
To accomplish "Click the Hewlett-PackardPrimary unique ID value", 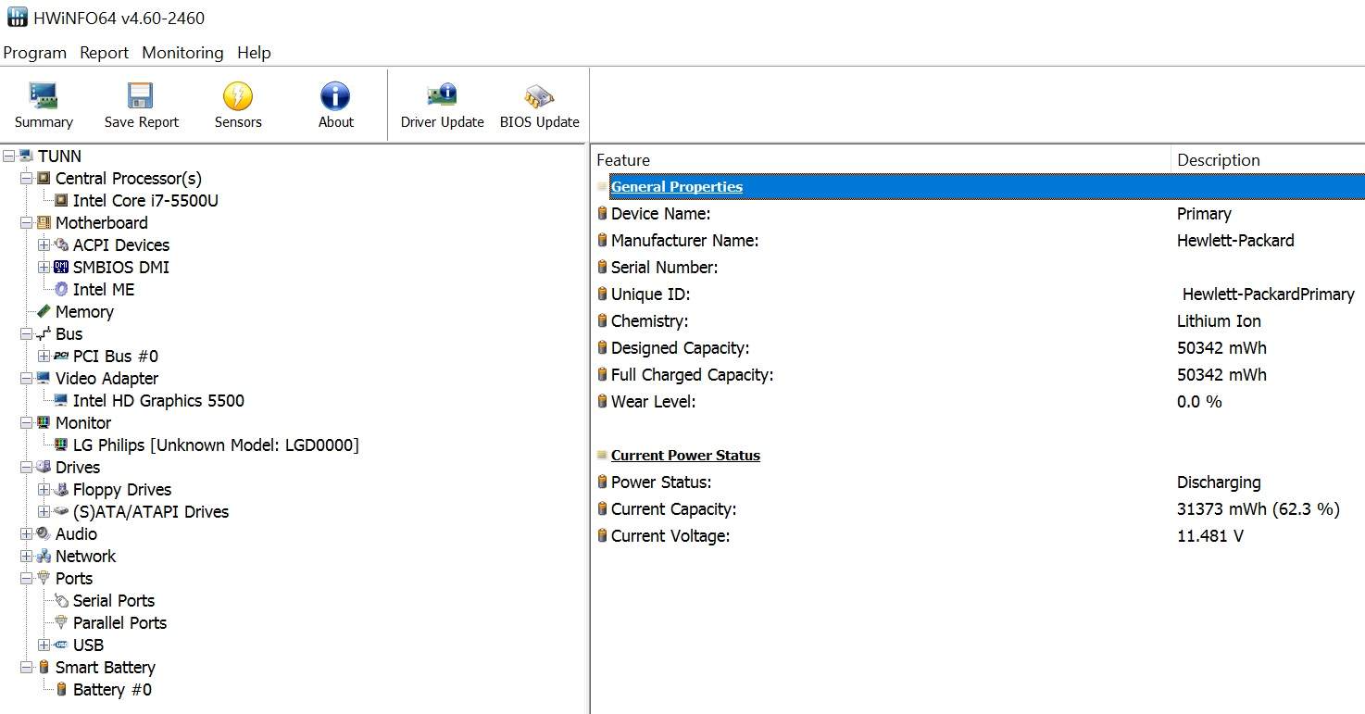I will coord(1268,294).
